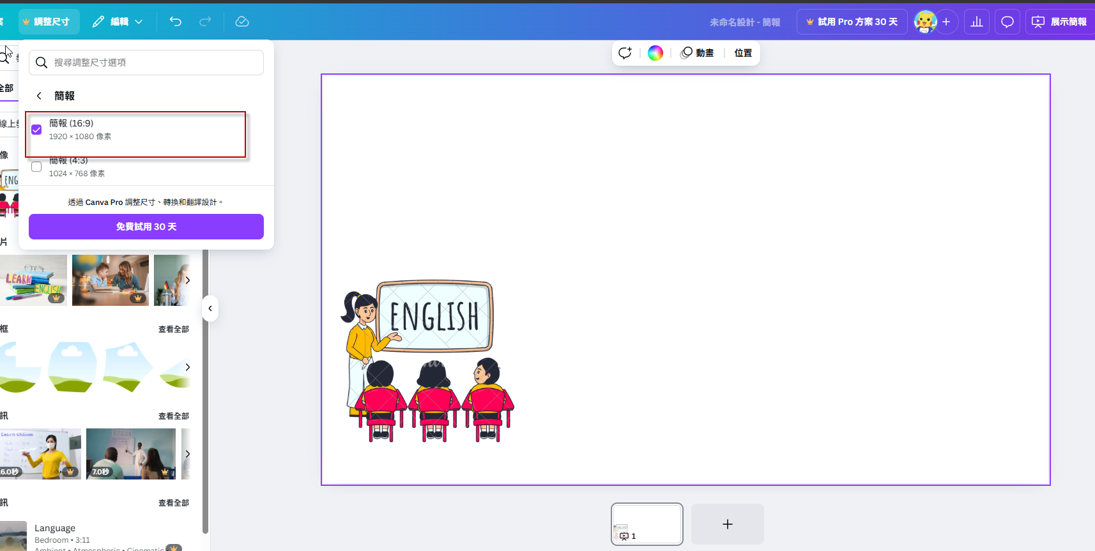Click the 搜尋調整尺寸選項 search field
The height and width of the screenshot is (551, 1095).
point(153,63)
